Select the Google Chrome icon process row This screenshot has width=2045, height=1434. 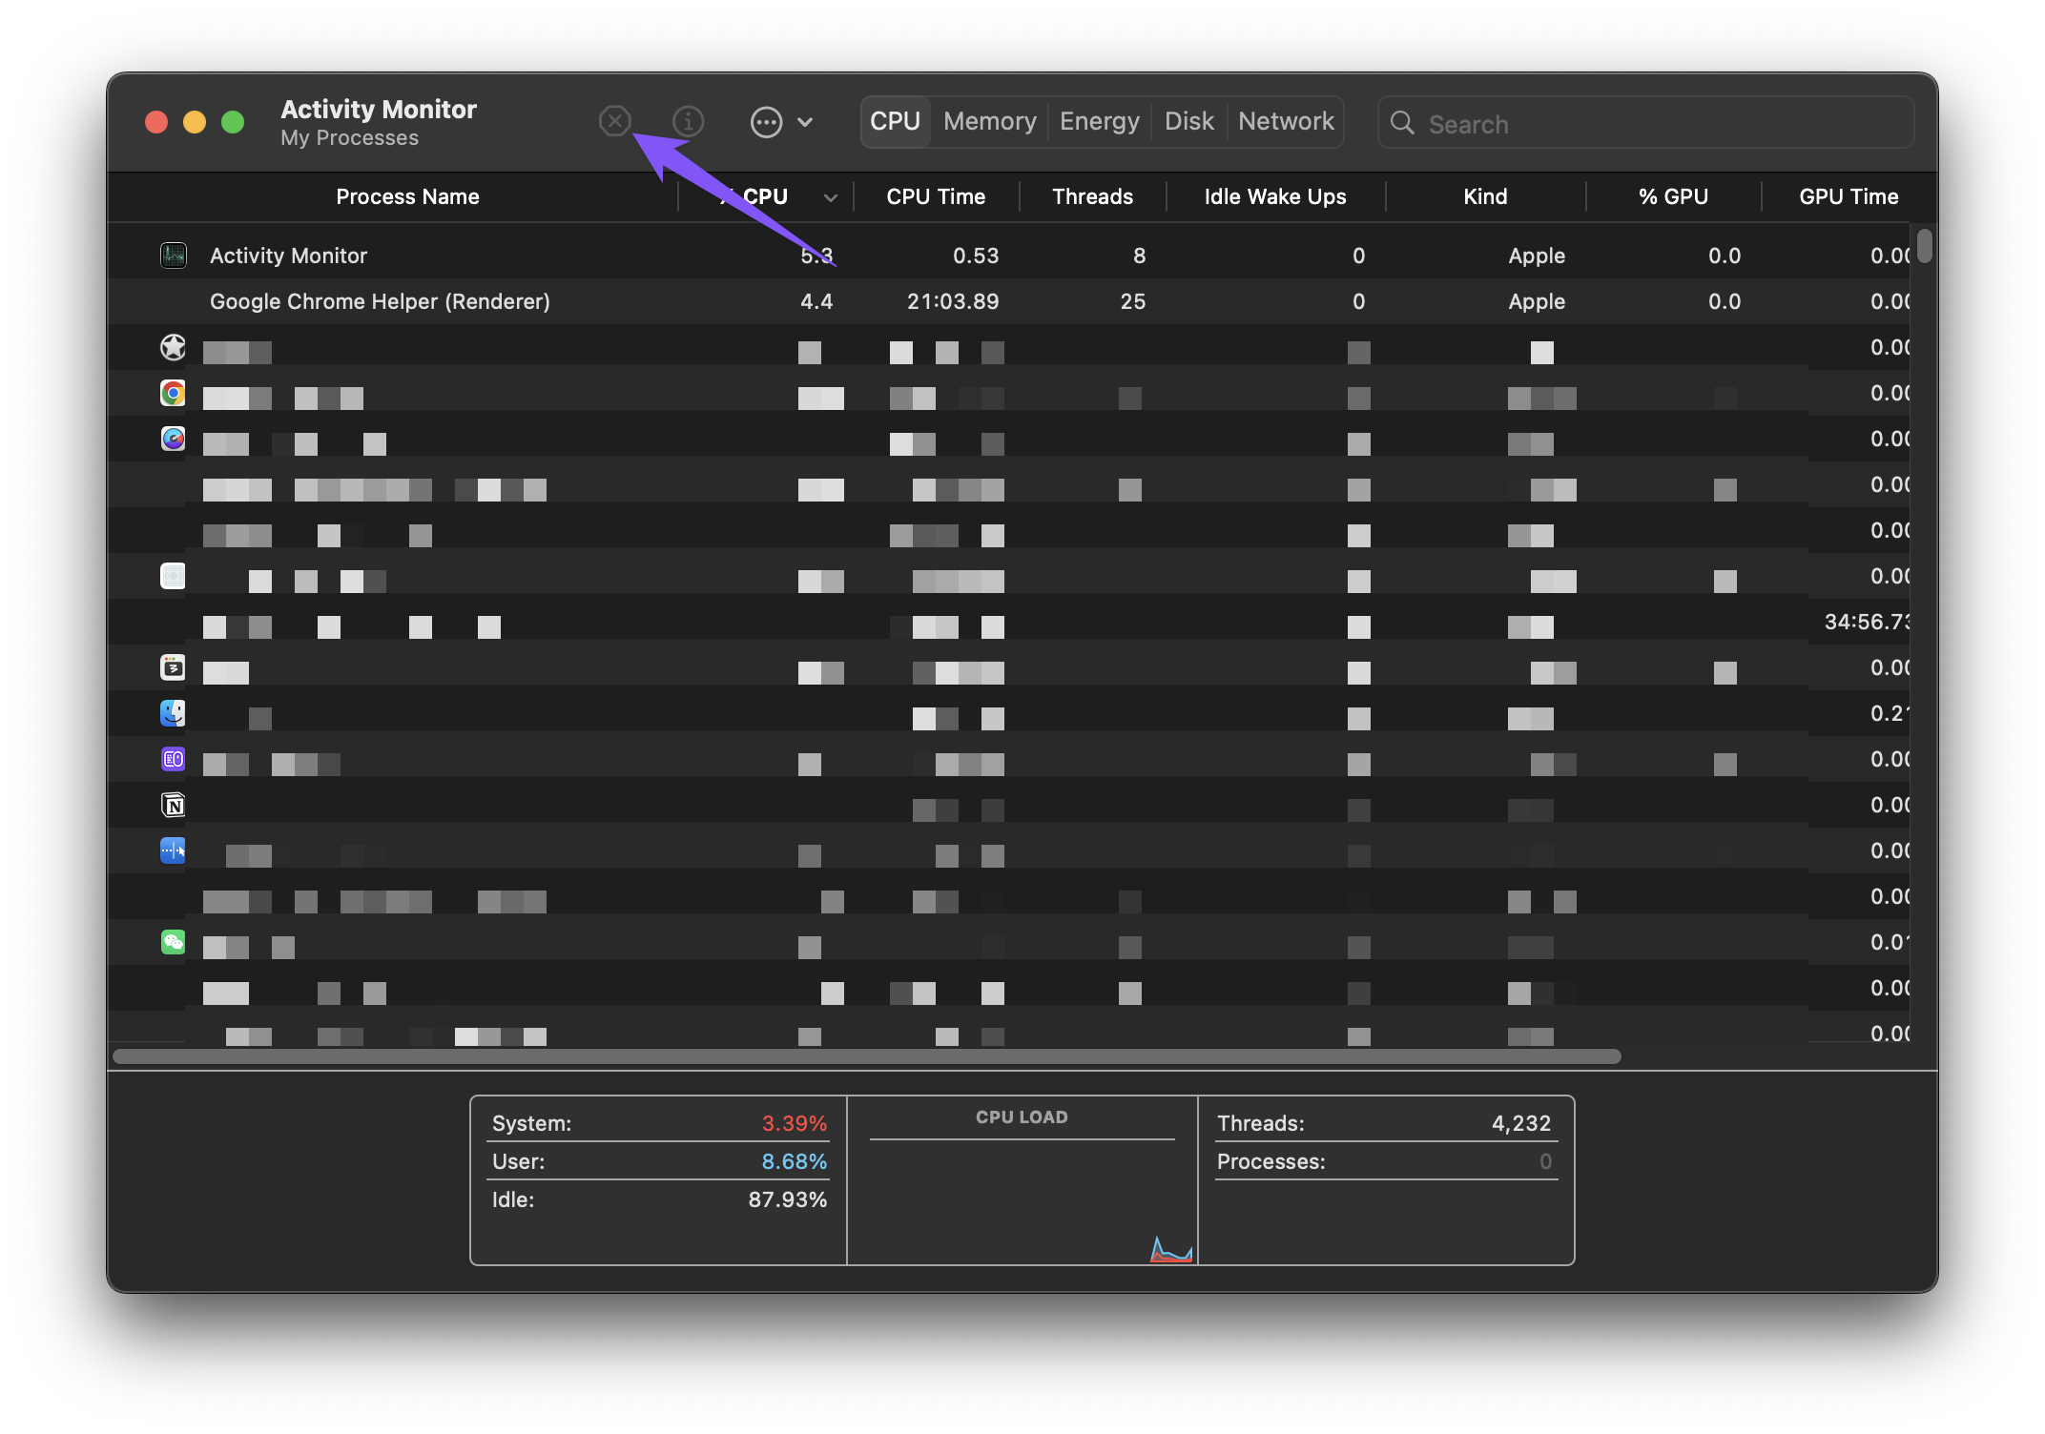(173, 393)
